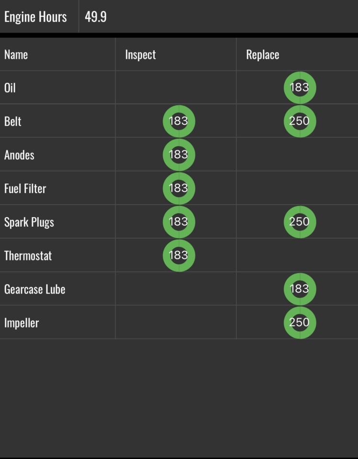Screen dimensions: 358x459
Task: Select the Impeller row name
Action: (22, 323)
